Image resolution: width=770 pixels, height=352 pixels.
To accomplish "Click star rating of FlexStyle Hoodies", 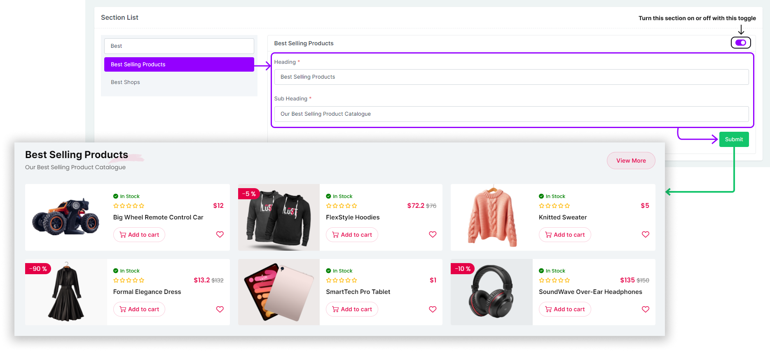I will (341, 206).
